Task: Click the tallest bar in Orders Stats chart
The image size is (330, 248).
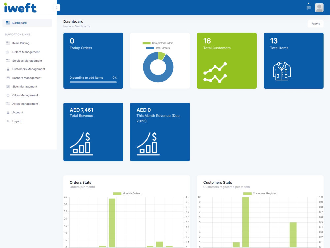Action: (x=112, y=223)
